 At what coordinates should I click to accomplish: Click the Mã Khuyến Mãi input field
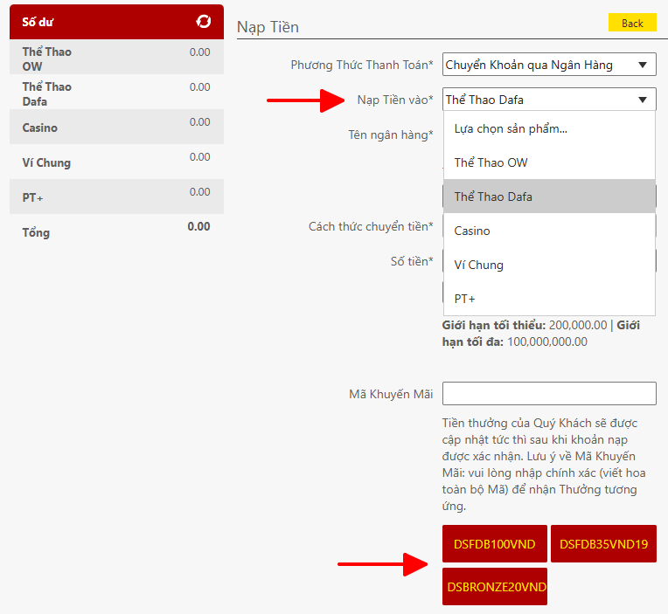tap(548, 394)
